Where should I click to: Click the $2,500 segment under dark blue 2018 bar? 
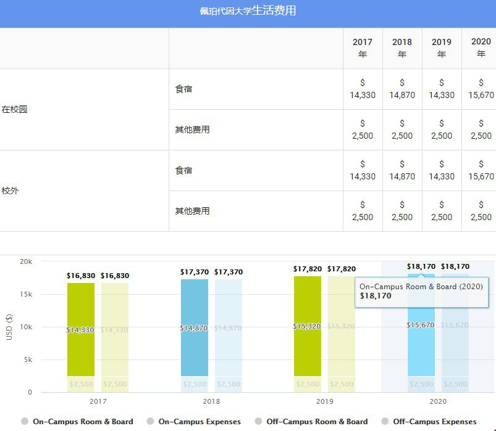[x=195, y=384]
